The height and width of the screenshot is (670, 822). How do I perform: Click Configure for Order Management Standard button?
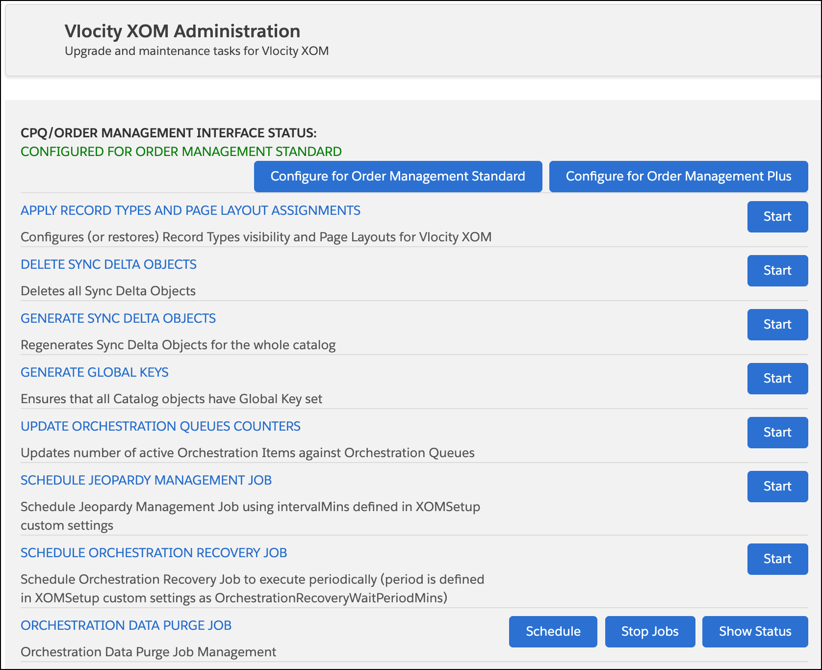(x=398, y=177)
